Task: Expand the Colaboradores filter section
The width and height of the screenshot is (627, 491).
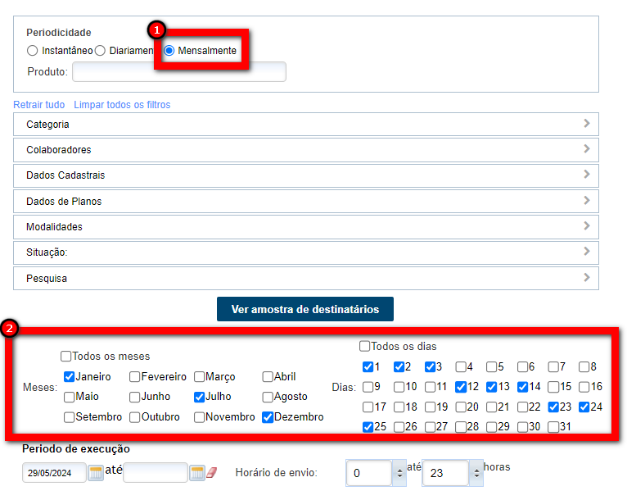Action: (x=305, y=150)
